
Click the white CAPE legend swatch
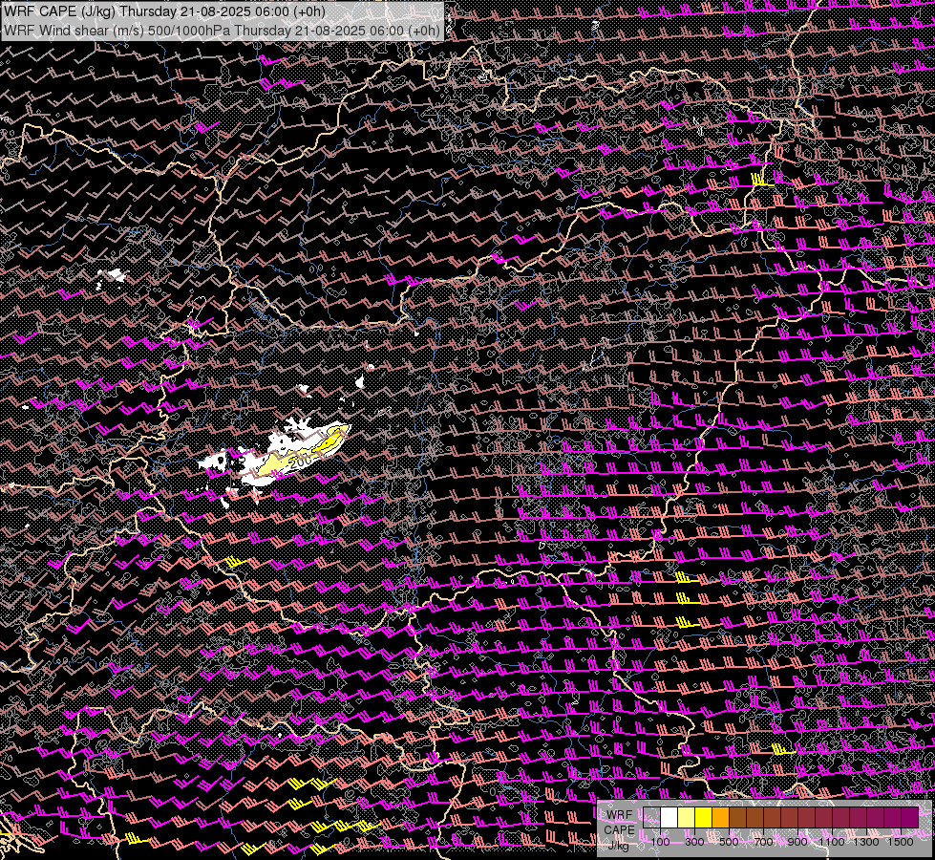pyautogui.click(x=669, y=818)
